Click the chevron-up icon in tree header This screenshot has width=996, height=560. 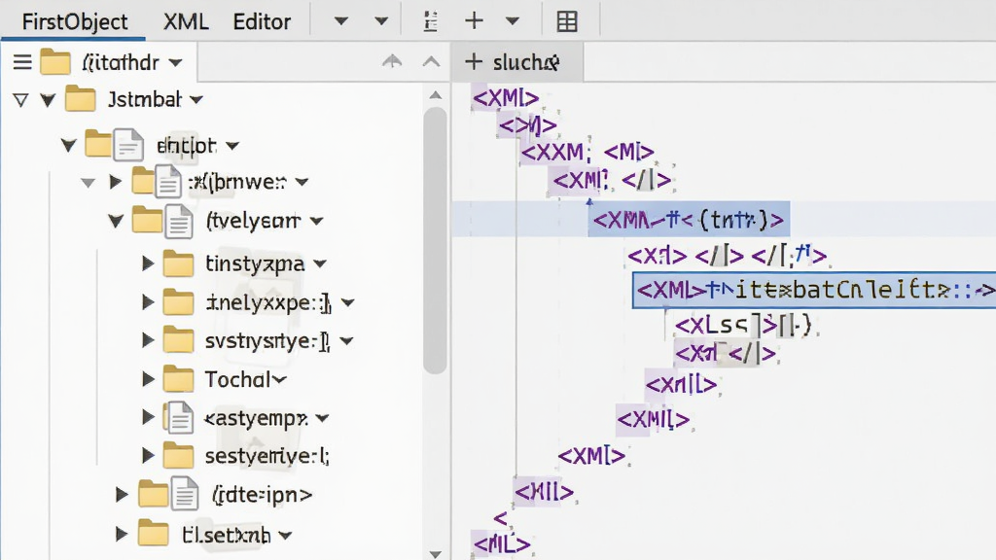(x=431, y=61)
